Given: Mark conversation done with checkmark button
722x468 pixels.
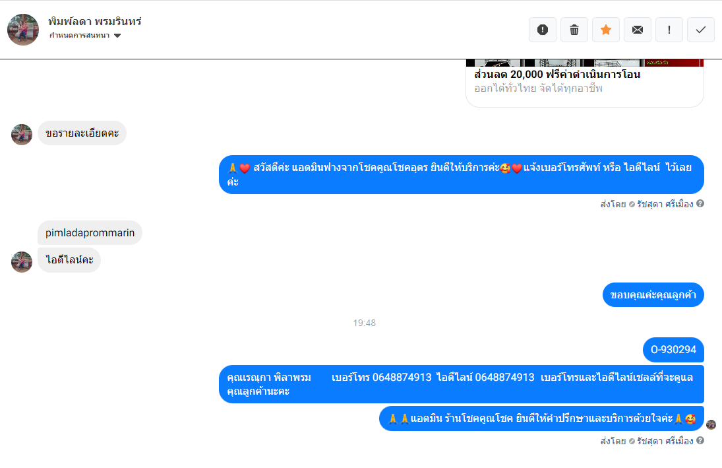Looking at the screenshot, I should 701,30.
